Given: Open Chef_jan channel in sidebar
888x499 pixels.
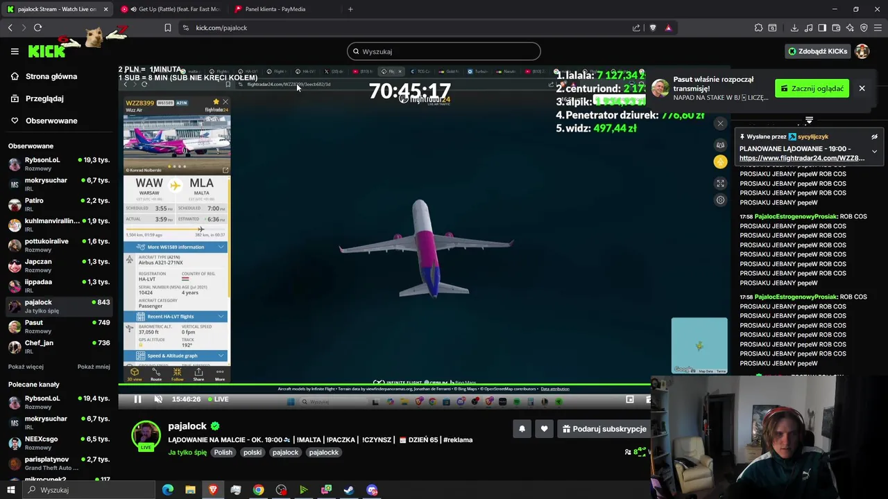Looking at the screenshot, I should click(59, 347).
